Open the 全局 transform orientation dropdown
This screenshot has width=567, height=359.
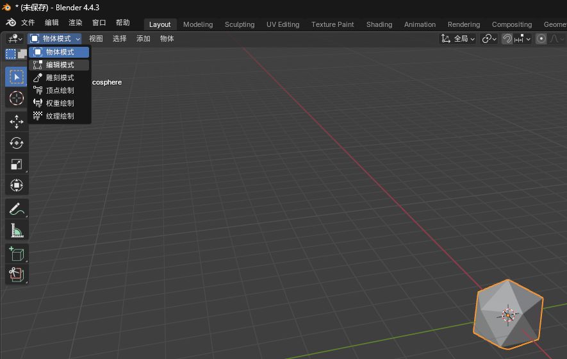pyautogui.click(x=458, y=38)
